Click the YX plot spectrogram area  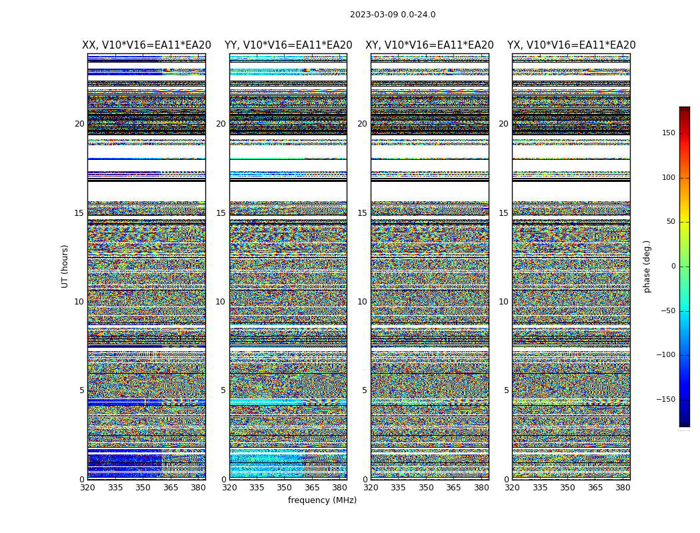click(x=571, y=266)
